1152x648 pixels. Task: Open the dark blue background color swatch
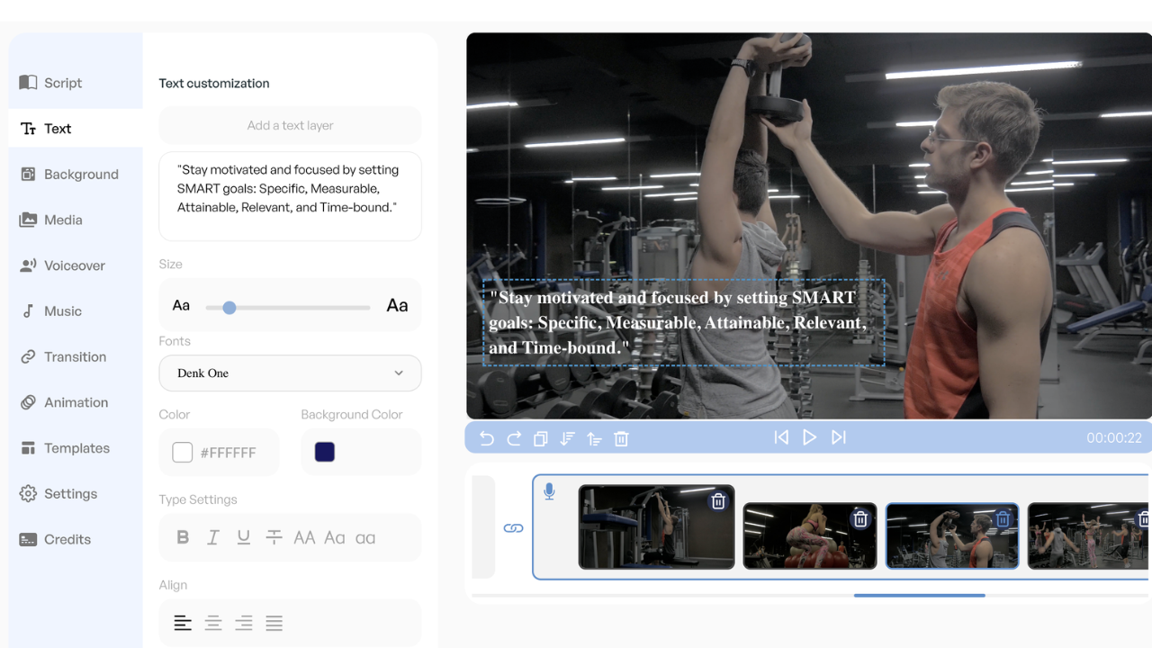click(325, 452)
